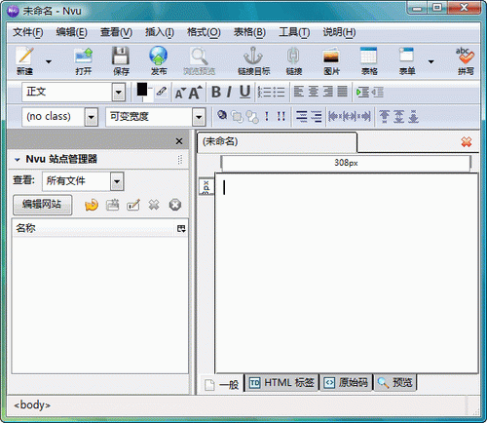Toggle italic formatting
This screenshot has height=423, width=487.
pos(229,92)
